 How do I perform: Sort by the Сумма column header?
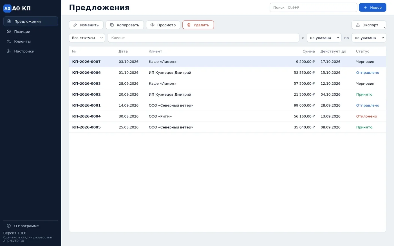[x=308, y=51]
